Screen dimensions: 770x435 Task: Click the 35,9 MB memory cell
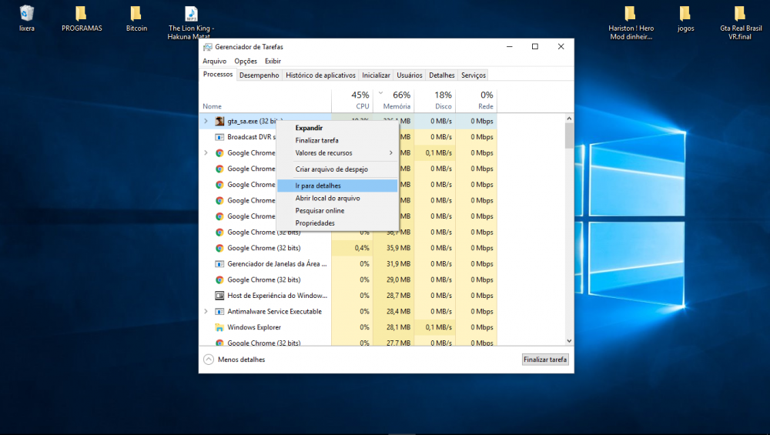(393, 248)
